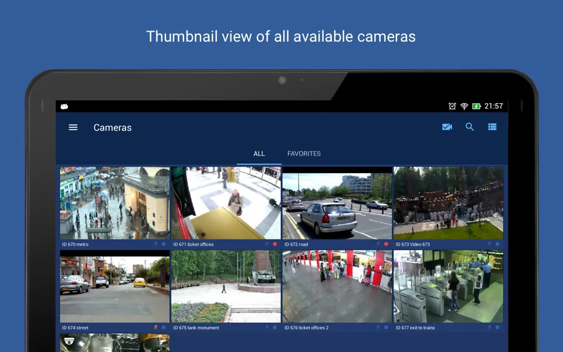Click recording status dot for ID 670 metro
The image size is (563, 352).
[164, 244]
